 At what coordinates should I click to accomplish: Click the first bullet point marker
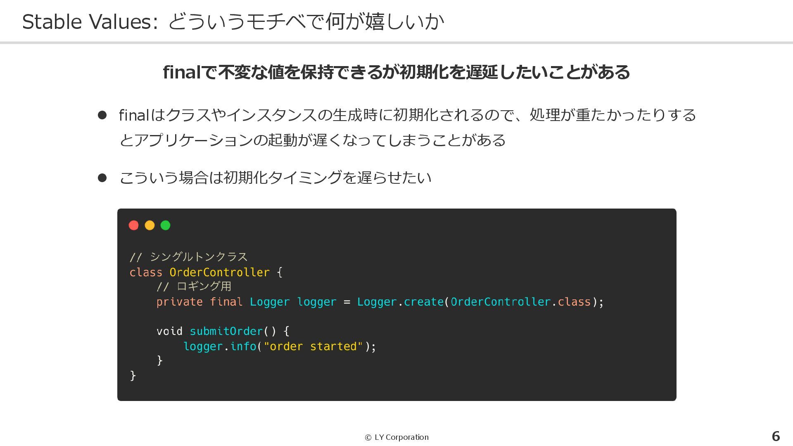pos(102,115)
